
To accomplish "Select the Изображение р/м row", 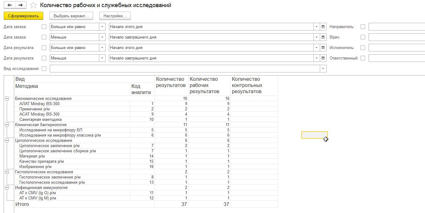I will (x=146, y=167).
